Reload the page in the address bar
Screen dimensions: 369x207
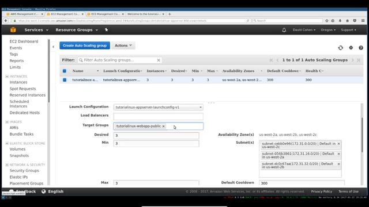click(x=248, y=21)
